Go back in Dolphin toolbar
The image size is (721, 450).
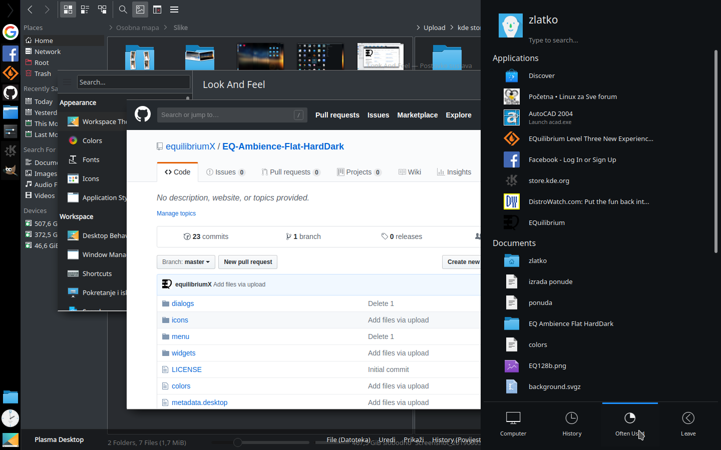[x=30, y=9]
